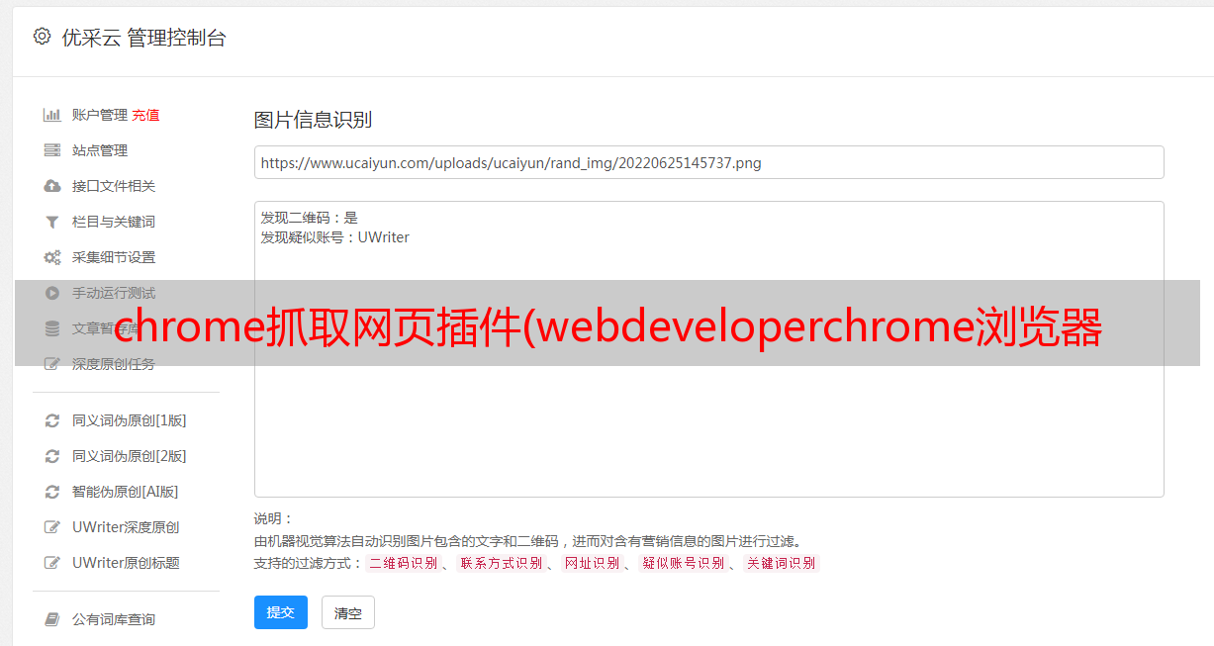Click the 清空 button

click(348, 612)
